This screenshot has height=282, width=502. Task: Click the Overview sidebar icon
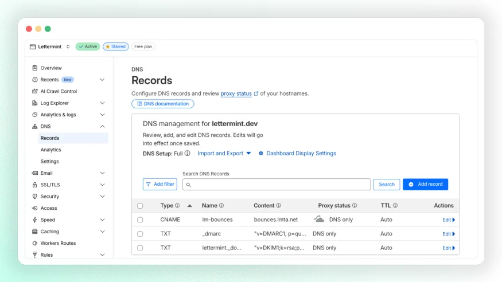click(34, 68)
